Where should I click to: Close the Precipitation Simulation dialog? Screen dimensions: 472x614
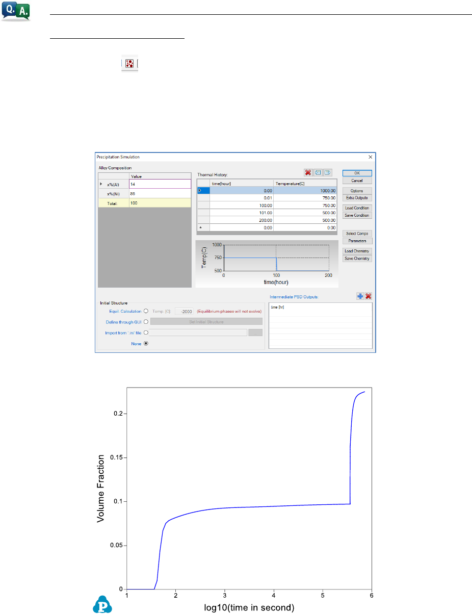point(370,157)
